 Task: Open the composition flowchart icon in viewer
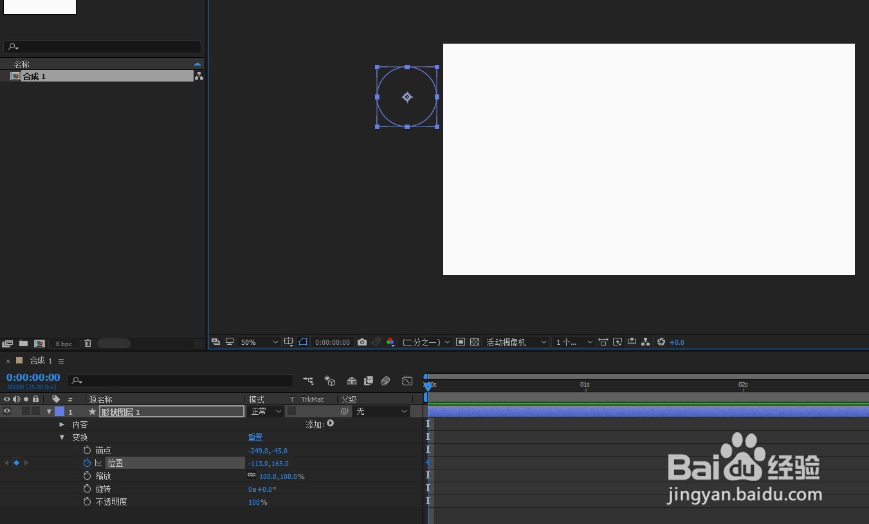(645, 342)
